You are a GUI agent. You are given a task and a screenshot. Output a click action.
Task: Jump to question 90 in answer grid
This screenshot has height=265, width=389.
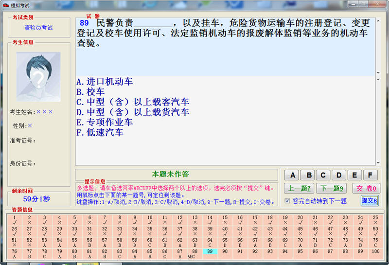[225, 254]
